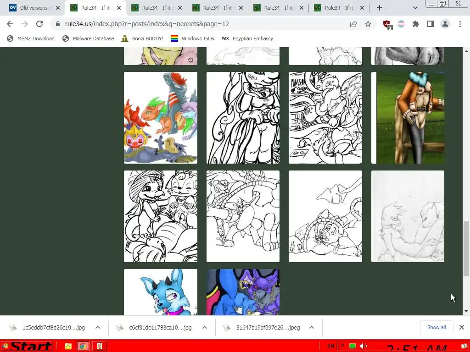The height and width of the screenshot is (352, 470).
Task: Click the taskbar clock
Action: pyautogui.click(x=417, y=347)
